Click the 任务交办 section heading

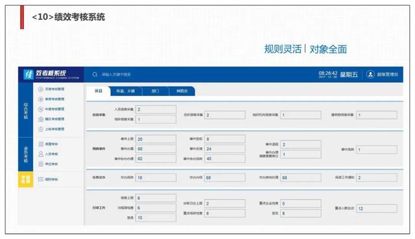(x=99, y=177)
